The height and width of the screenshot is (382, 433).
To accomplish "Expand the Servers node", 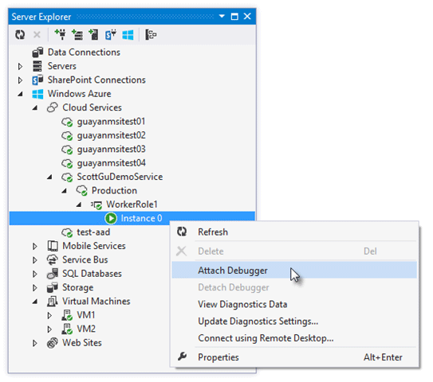I will coord(20,66).
